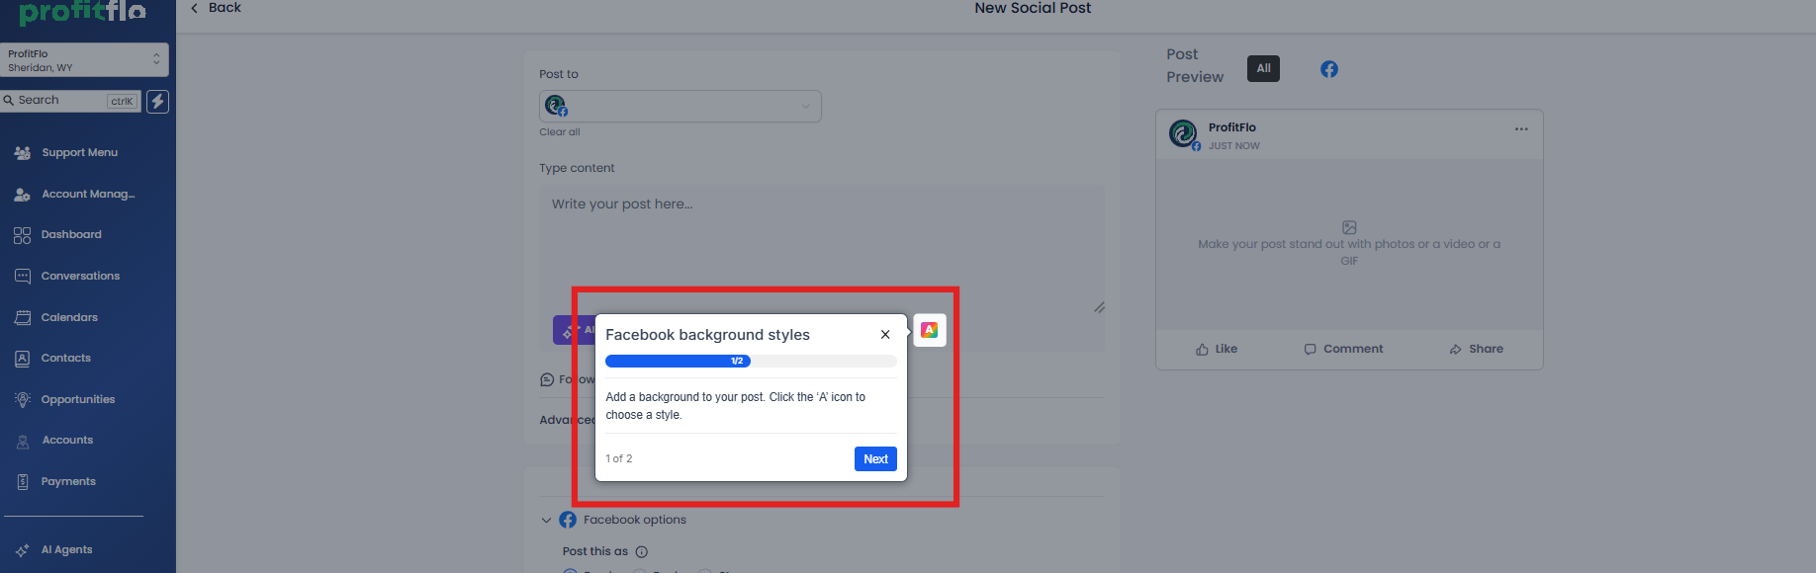Screen dimensions: 1816x573
Task: Click the purple AI button under editor
Action: tap(574, 330)
